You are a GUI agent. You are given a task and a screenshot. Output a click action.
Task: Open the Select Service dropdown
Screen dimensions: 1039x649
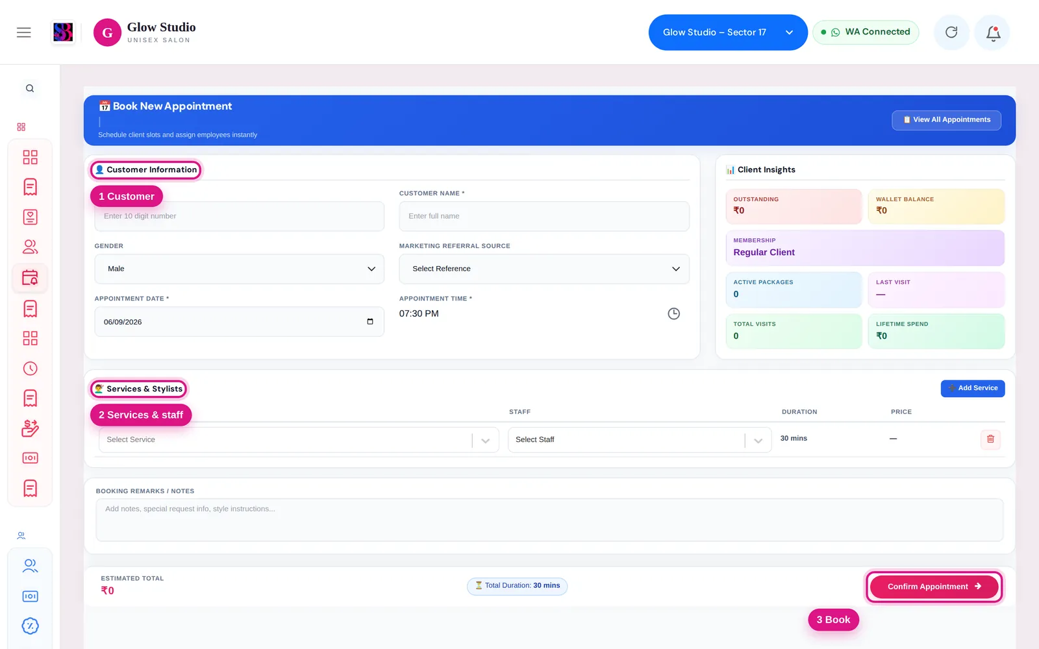pos(299,440)
